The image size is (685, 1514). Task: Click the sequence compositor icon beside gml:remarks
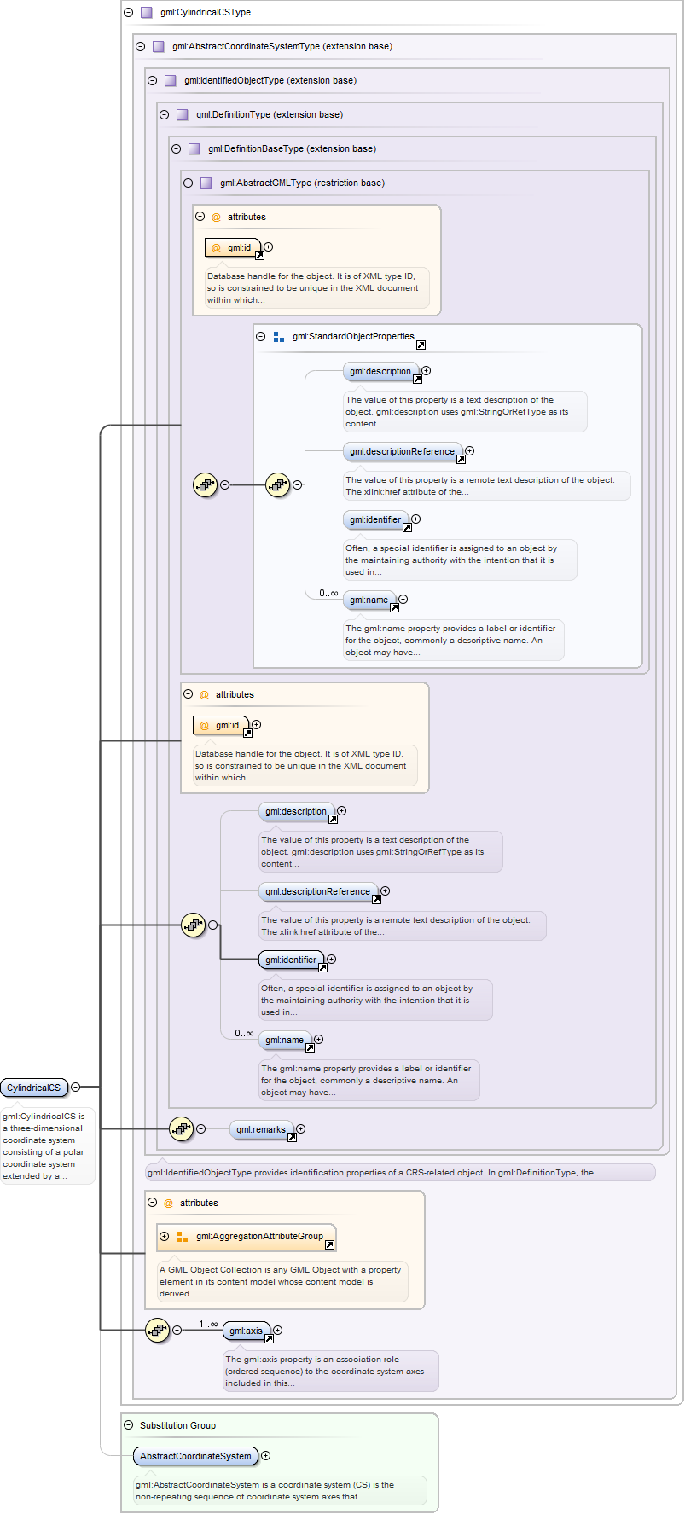(181, 1128)
